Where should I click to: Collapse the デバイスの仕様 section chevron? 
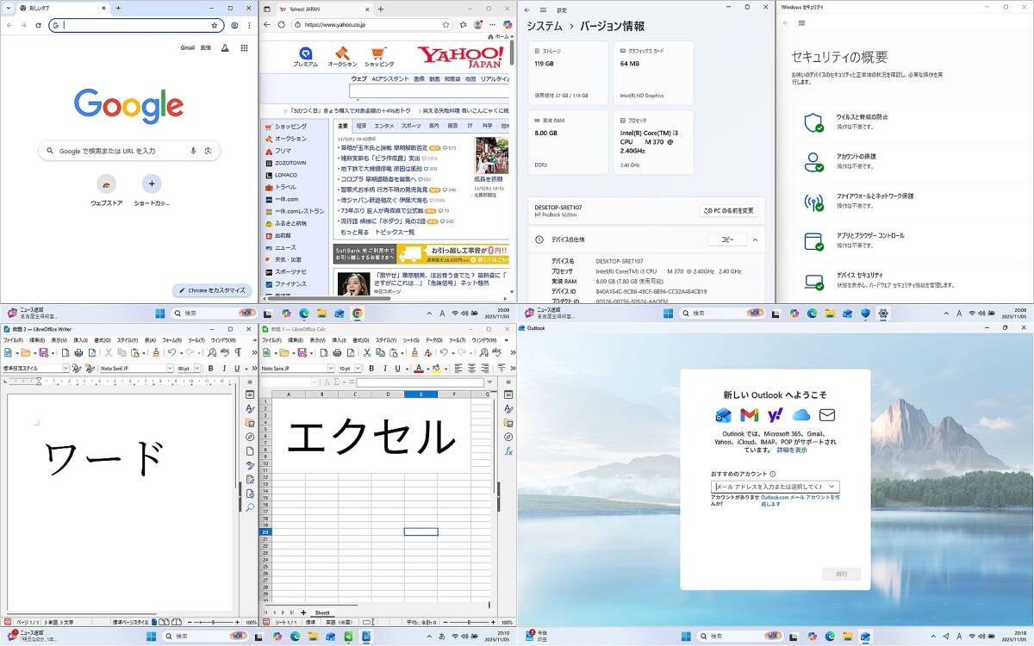pos(755,239)
